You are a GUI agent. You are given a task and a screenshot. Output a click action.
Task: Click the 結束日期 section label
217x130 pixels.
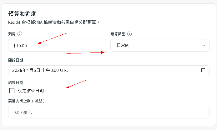[x=16, y=83]
